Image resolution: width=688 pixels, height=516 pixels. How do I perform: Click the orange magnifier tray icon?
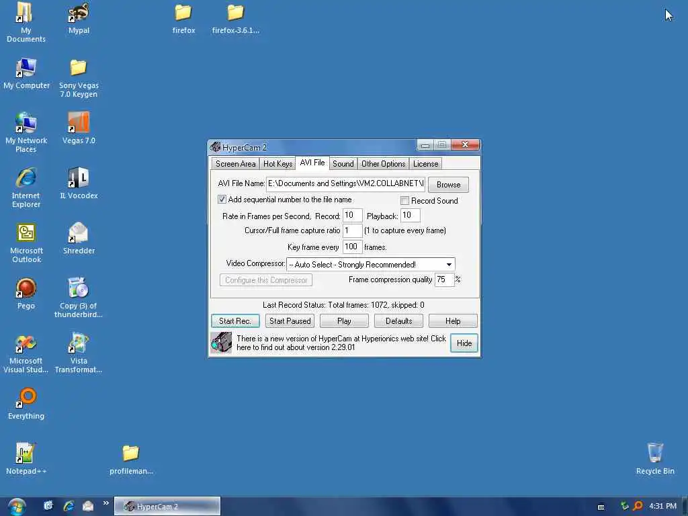click(638, 506)
